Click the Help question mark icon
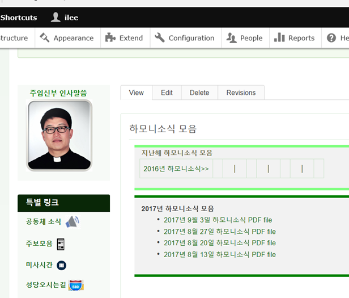 (331, 38)
